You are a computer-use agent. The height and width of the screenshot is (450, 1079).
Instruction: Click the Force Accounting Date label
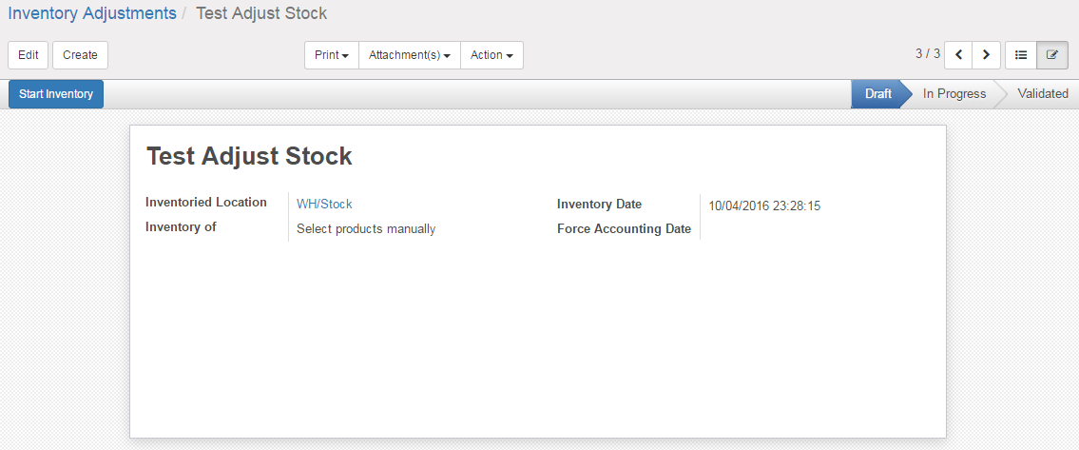point(624,228)
